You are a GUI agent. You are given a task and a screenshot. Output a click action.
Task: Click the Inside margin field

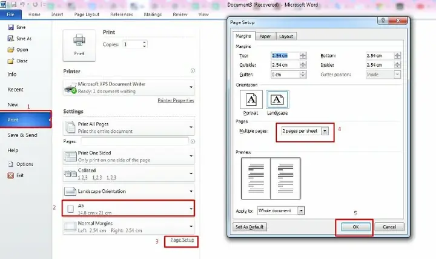pyautogui.click(x=380, y=65)
